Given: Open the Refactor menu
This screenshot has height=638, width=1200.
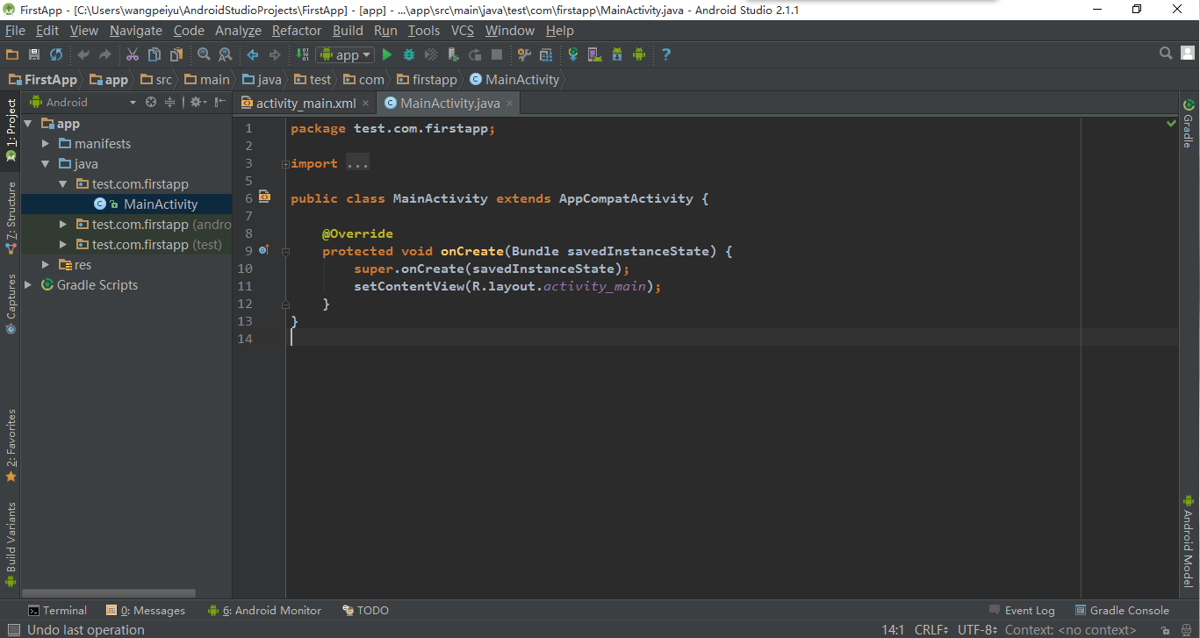Looking at the screenshot, I should 297,31.
